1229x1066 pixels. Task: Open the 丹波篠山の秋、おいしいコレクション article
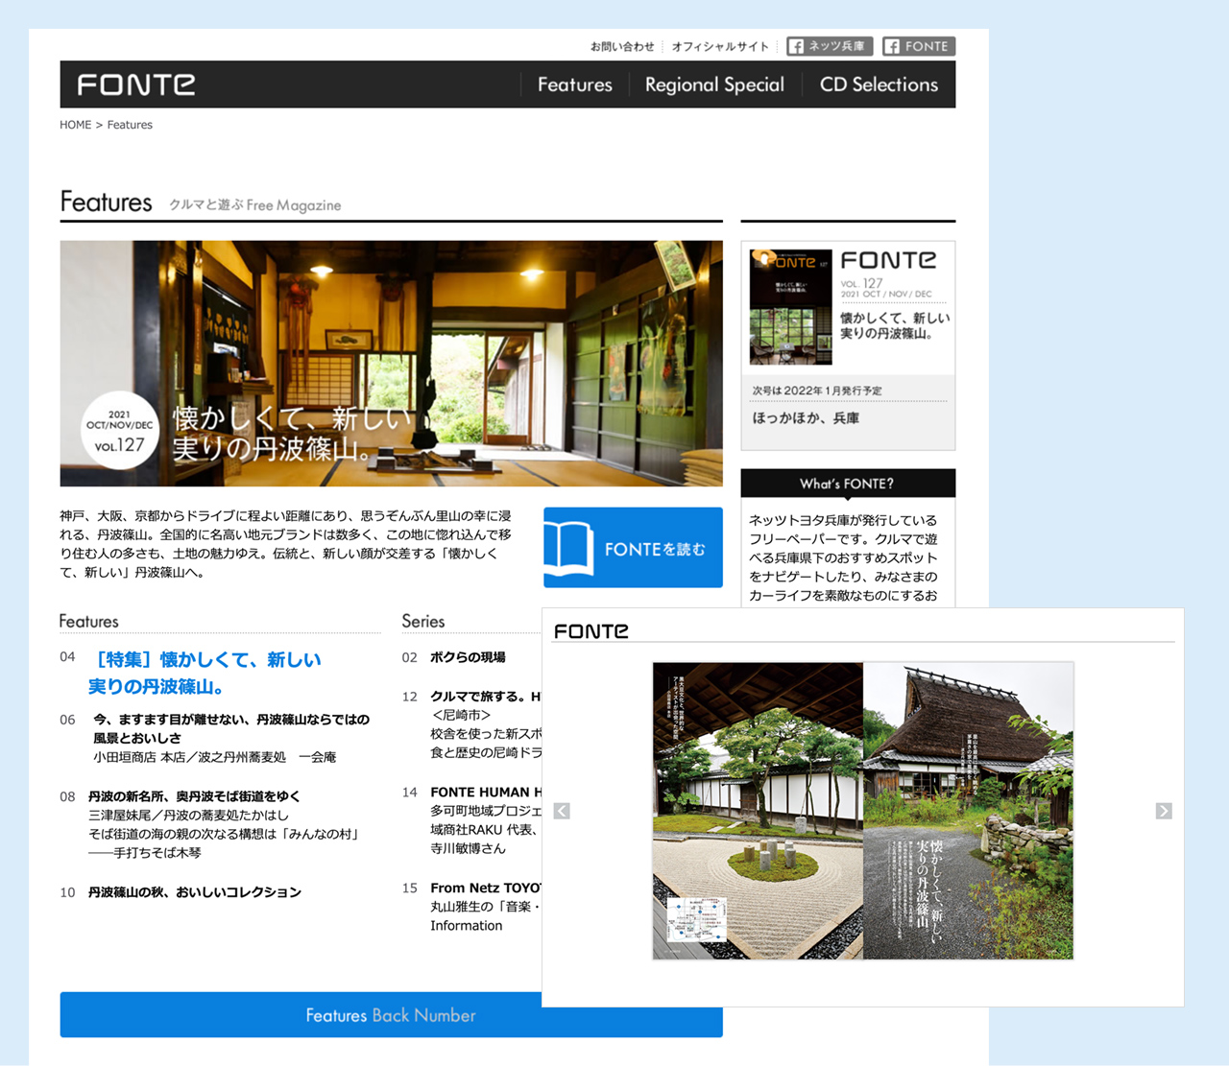click(x=195, y=892)
